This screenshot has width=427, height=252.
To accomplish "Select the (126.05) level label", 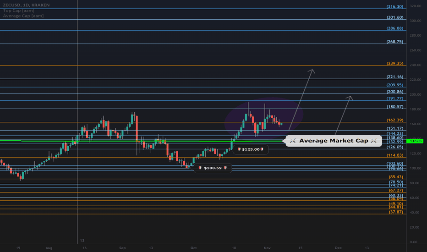I will coord(395,147).
